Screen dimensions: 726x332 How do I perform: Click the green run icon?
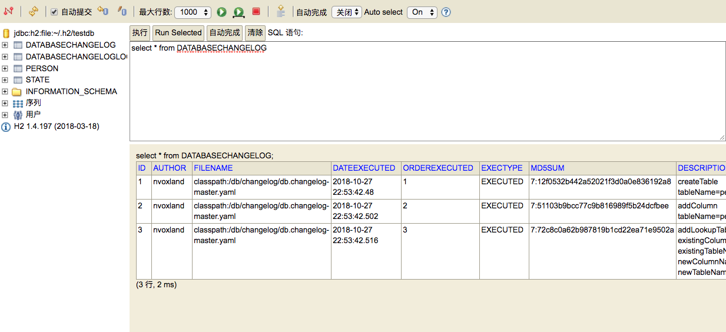coord(221,12)
